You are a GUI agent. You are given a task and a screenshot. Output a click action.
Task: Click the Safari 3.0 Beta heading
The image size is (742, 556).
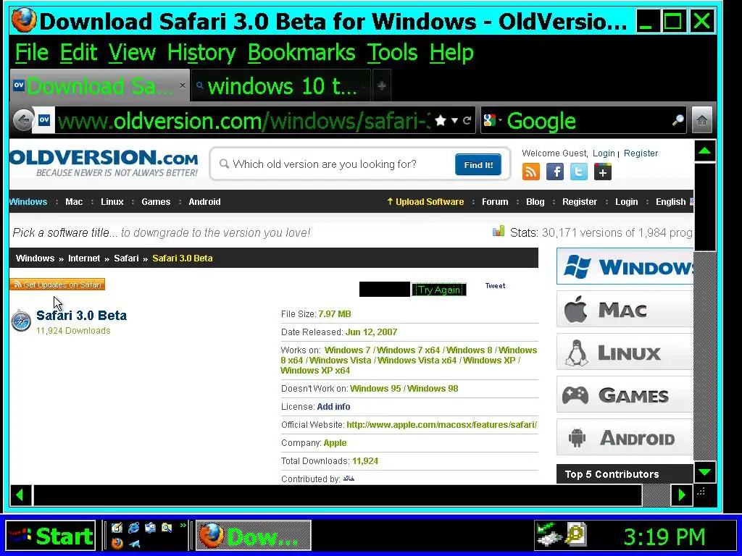[x=81, y=316]
